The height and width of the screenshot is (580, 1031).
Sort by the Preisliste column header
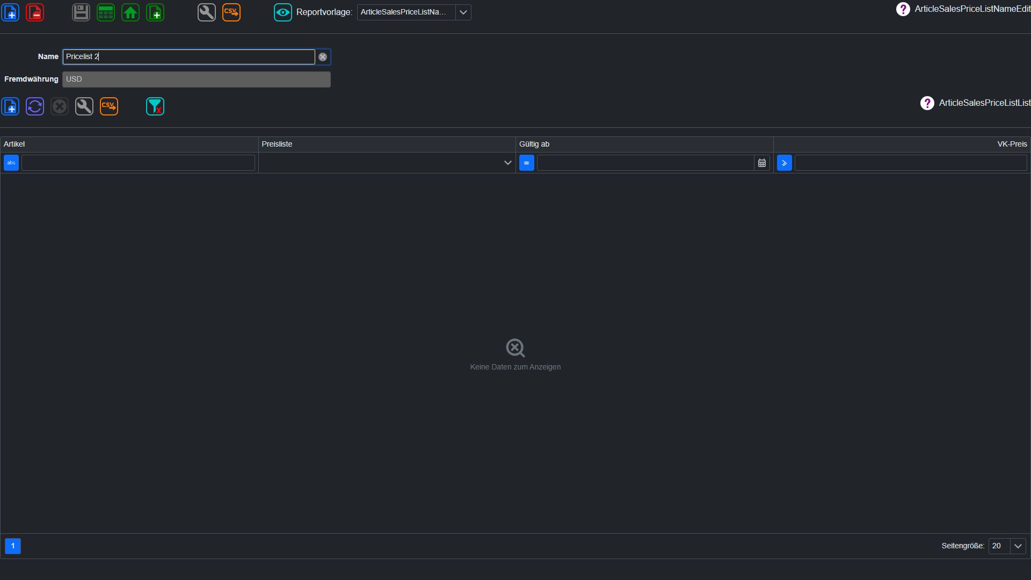click(387, 144)
